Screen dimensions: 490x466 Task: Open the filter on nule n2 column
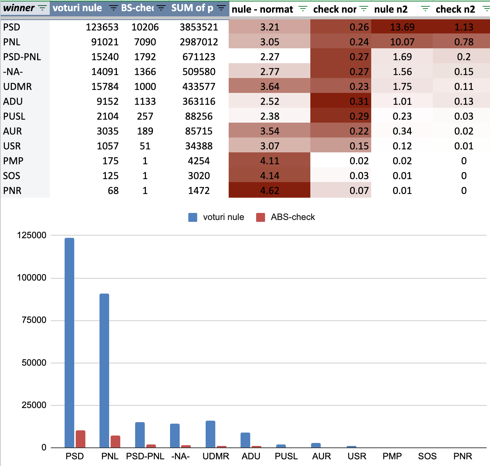click(x=425, y=9)
